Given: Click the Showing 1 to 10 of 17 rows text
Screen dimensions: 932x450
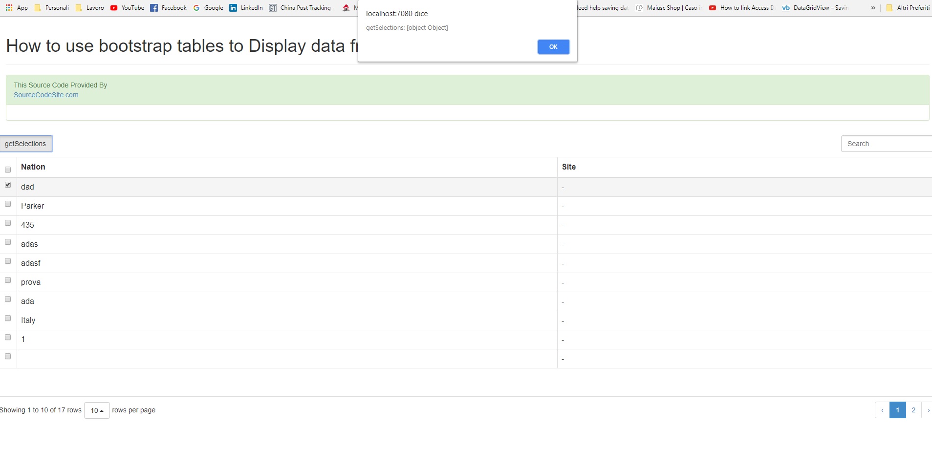Looking at the screenshot, I should click(41, 410).
